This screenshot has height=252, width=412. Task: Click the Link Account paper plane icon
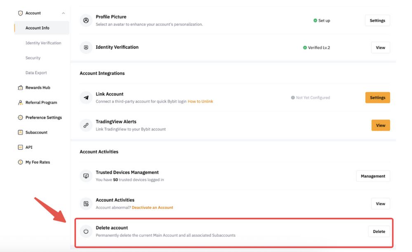click(86, 98)
